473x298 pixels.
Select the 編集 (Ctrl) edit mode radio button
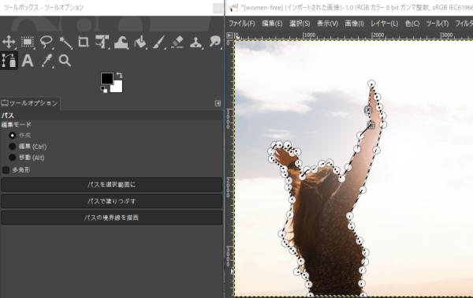click(x=13, y=147)
